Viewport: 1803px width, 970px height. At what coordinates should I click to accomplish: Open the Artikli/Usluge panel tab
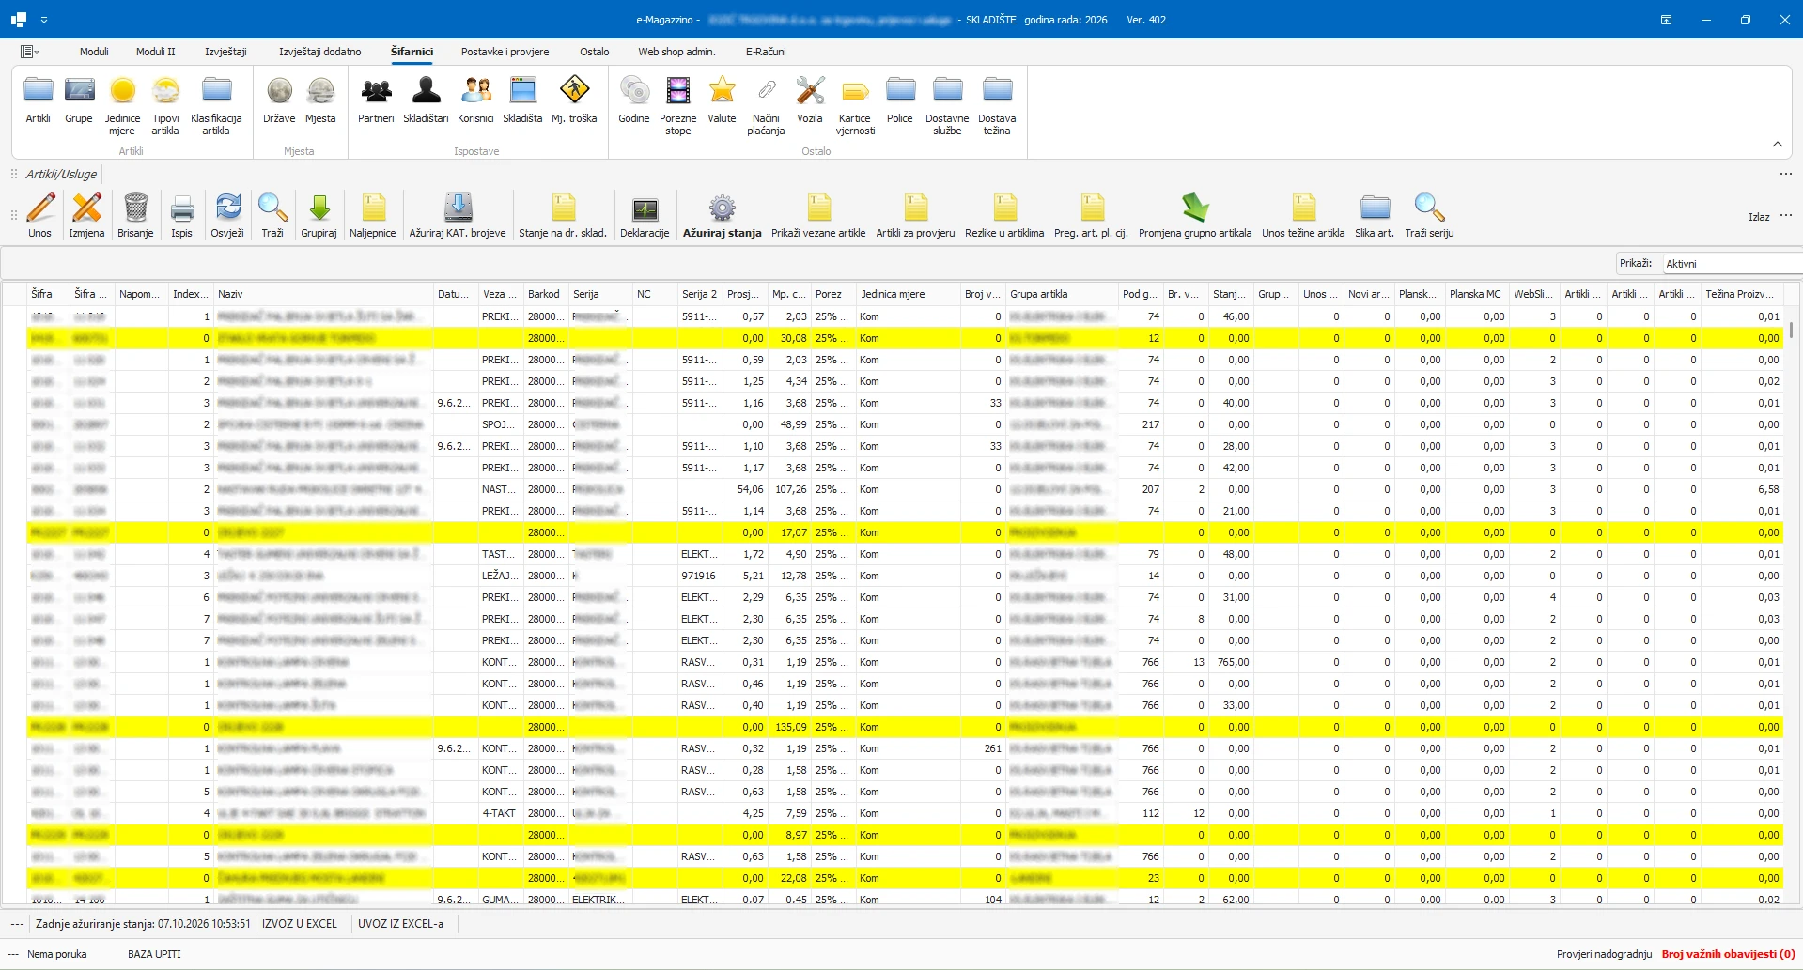pos(61,174)
